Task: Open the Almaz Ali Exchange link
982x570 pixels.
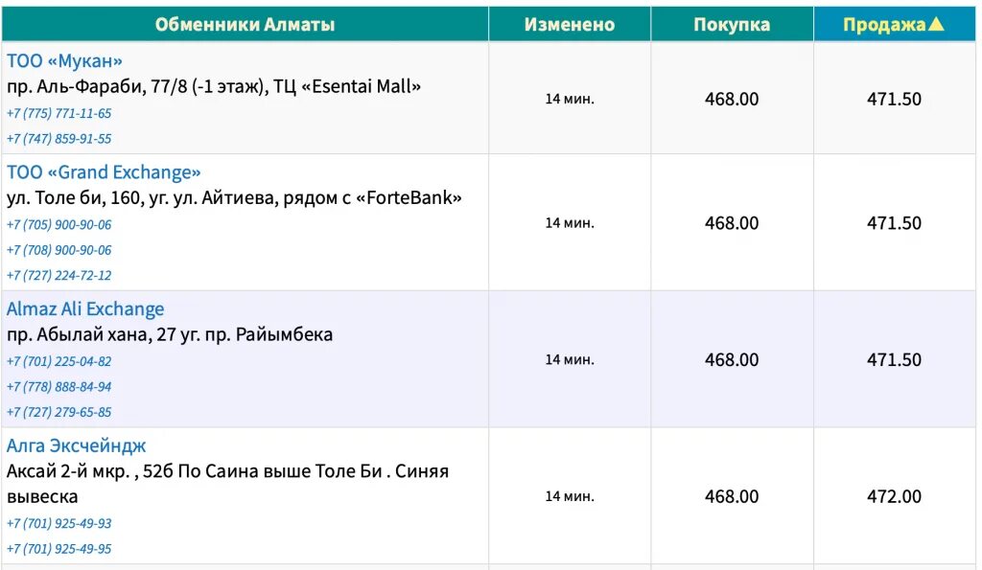Action: (85, 309)
